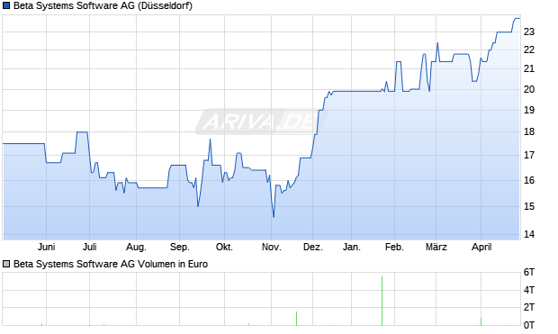Screen dimensions: 558x334
Task: Click the late-September price spike near 17.7
Action: (x=210, y=140)
